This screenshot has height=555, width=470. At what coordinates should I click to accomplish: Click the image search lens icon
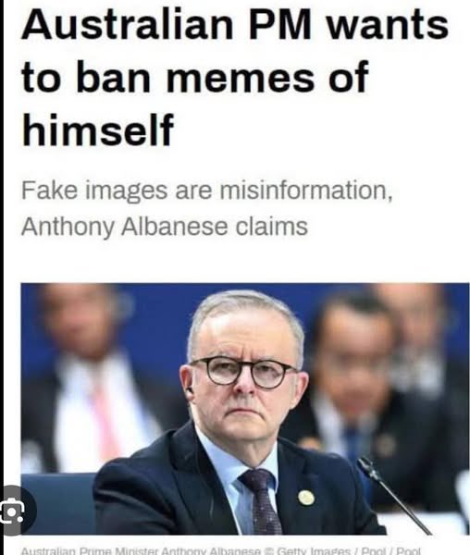(x=14, y=512)
